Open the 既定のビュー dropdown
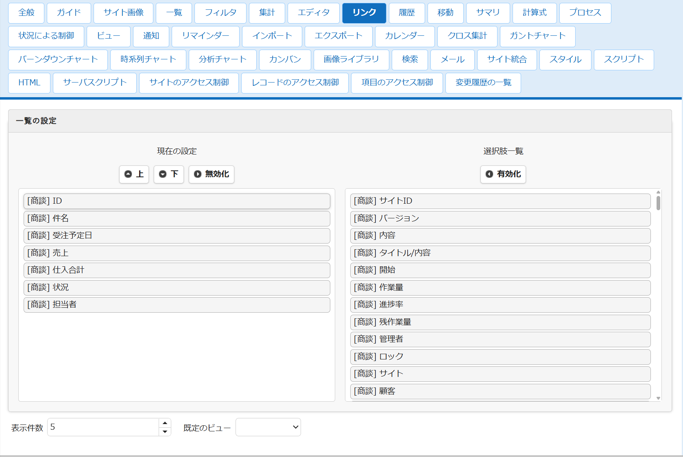The height and width of the screenshot is (457, 683). (x=268, y=427)
